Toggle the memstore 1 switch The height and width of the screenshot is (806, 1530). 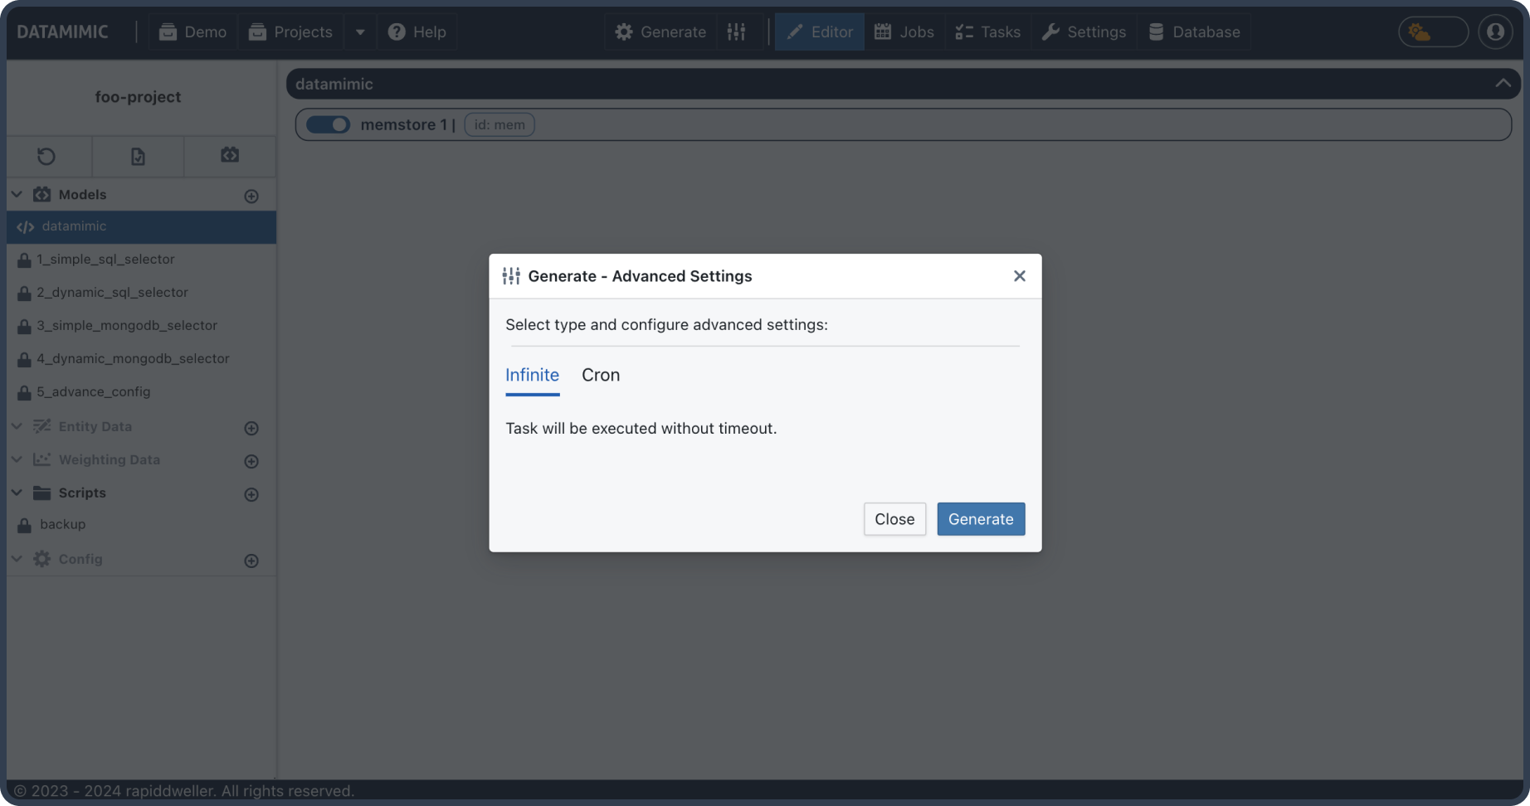[329, 124]
